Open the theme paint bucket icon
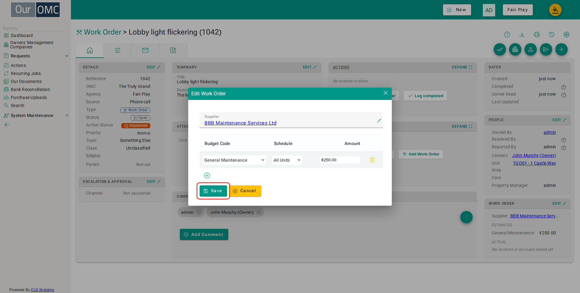 [x=555, y=10]
